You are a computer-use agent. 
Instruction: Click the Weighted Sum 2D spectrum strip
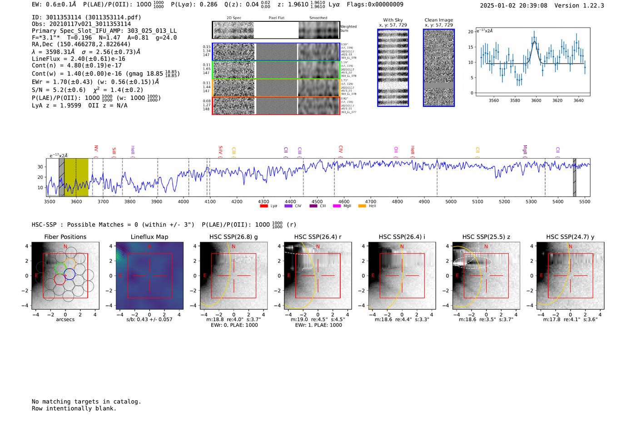tap(276, 30)
